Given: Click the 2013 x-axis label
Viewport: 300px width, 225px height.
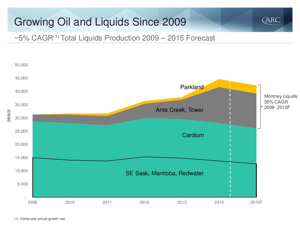Looking at the screenshot, I should click(181, 202).
